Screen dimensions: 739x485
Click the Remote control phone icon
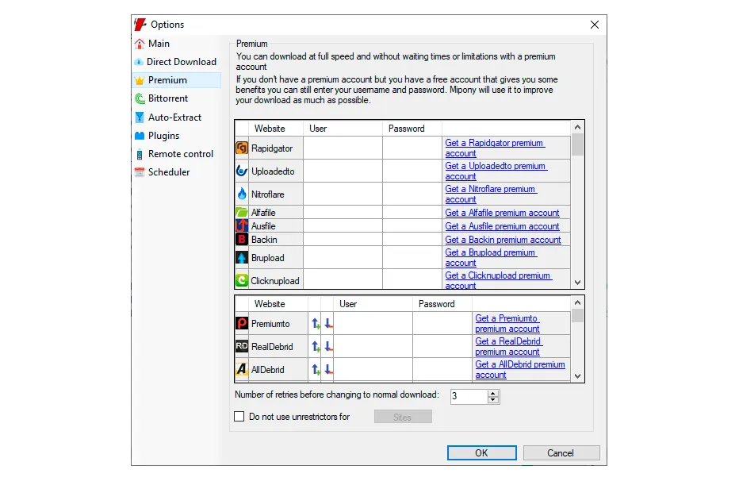click(x=140, y=154)
